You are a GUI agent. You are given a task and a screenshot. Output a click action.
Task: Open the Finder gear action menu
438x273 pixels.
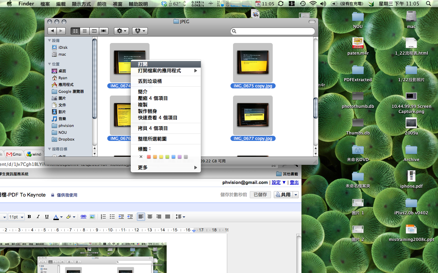pos(121,31)
